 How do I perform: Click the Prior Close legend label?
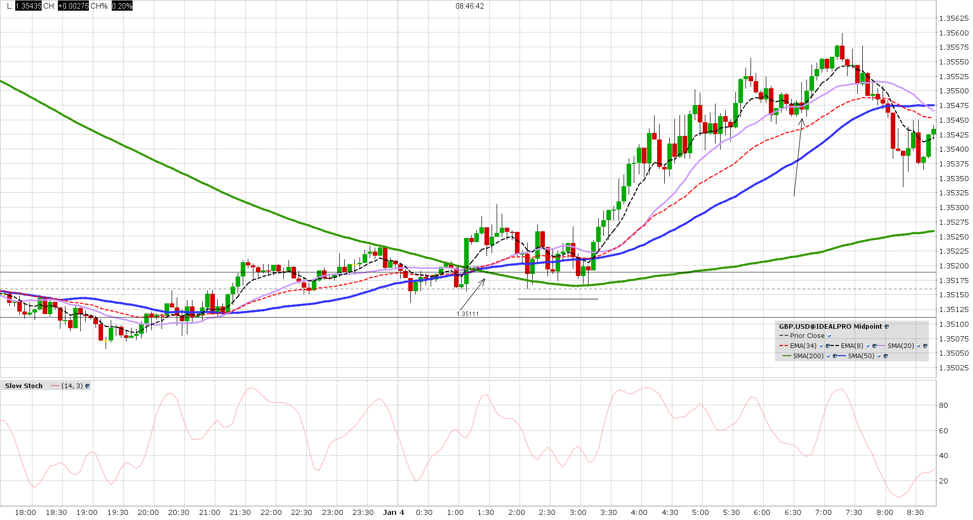tap(807, 336)
